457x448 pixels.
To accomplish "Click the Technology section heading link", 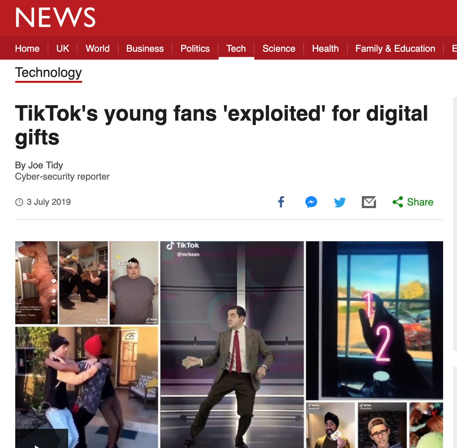I will point(48,73).
